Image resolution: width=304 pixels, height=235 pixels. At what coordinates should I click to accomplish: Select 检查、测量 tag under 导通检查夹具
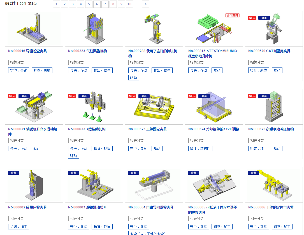pyautogui.click(x=42, y=70)
